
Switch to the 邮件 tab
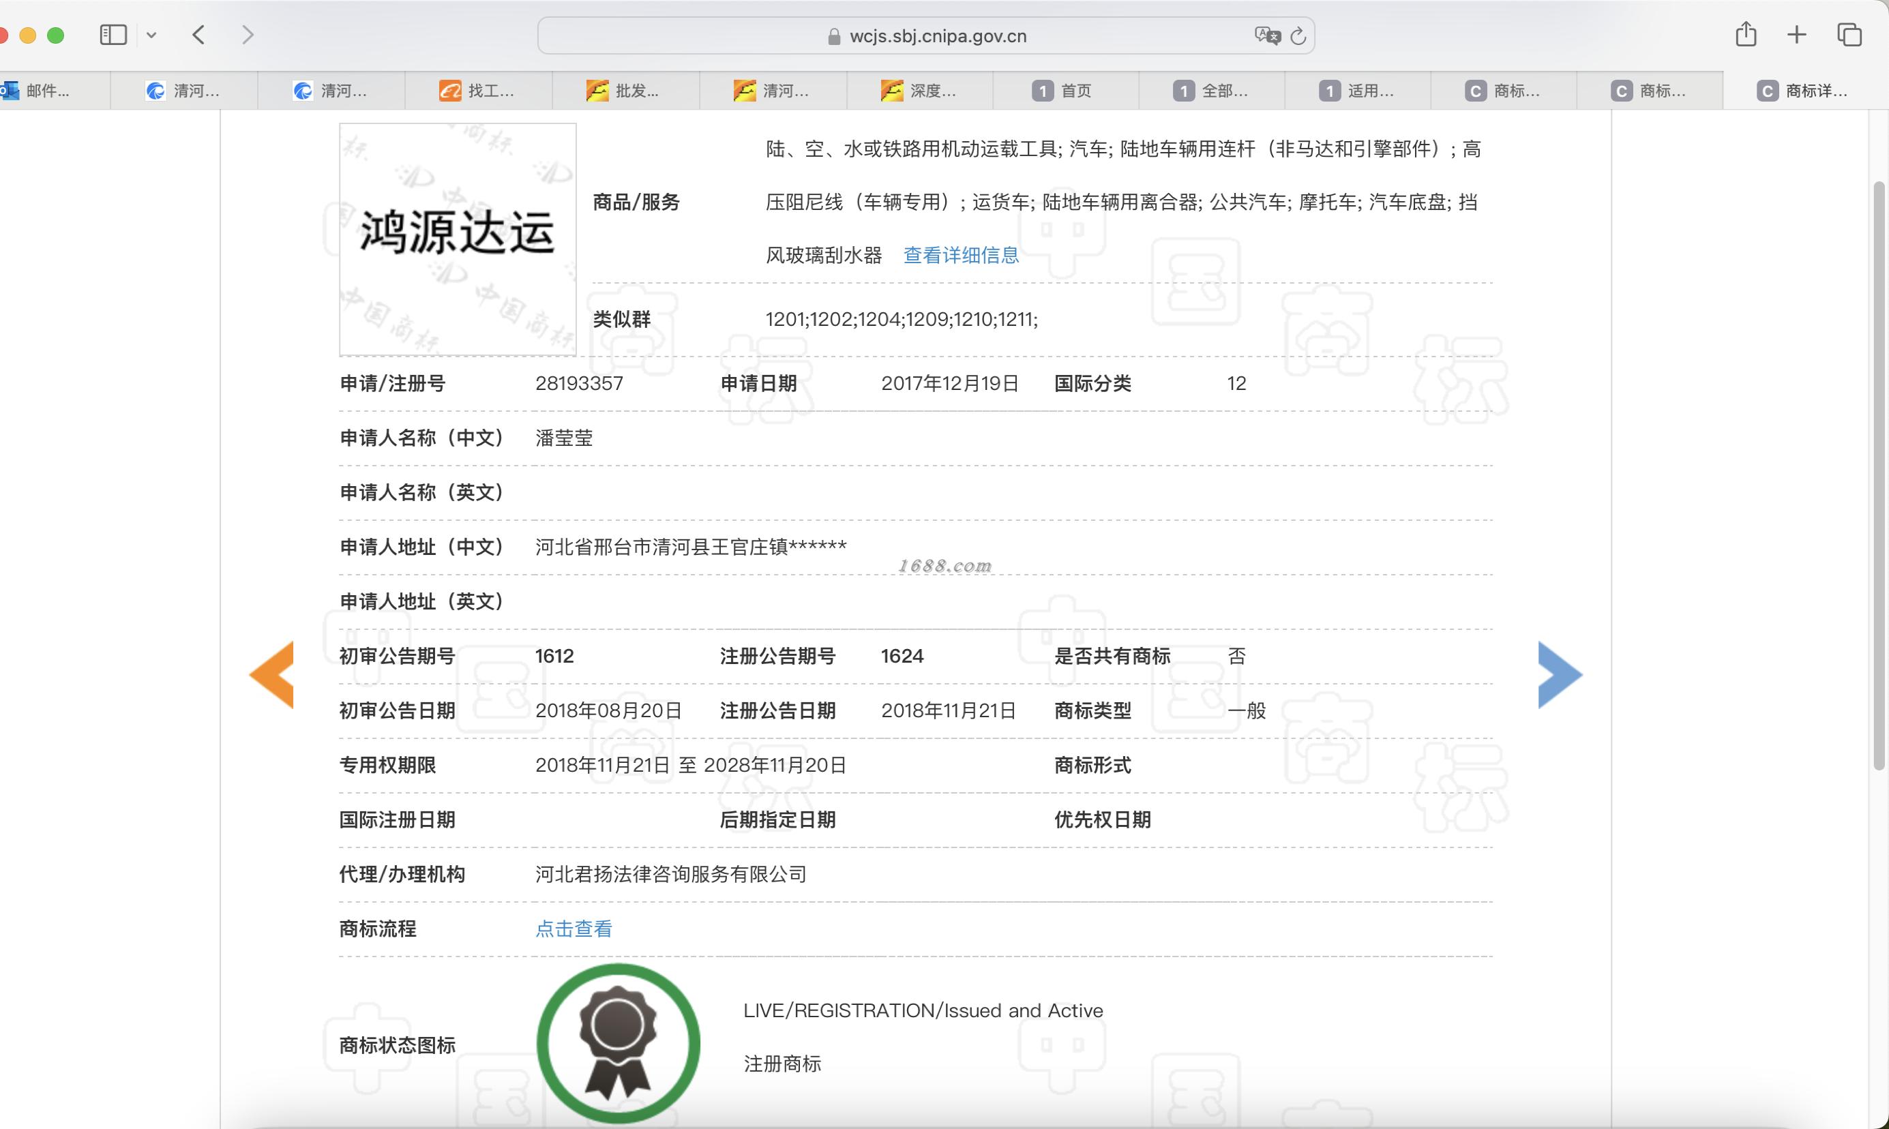46,91
